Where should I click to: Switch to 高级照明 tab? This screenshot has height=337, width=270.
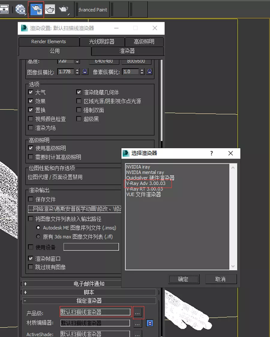(x=144, y=42)
